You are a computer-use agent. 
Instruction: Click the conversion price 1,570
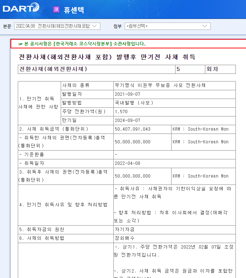[x=121, y=112]
